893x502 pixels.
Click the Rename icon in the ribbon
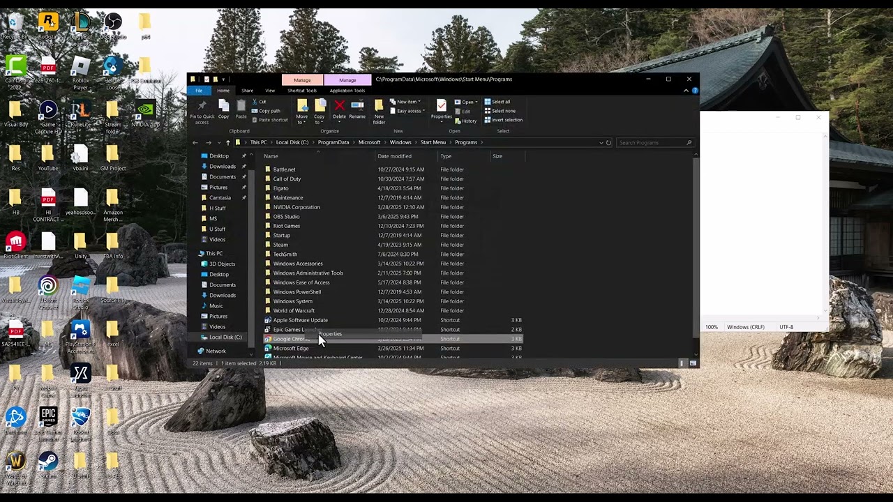357,106
